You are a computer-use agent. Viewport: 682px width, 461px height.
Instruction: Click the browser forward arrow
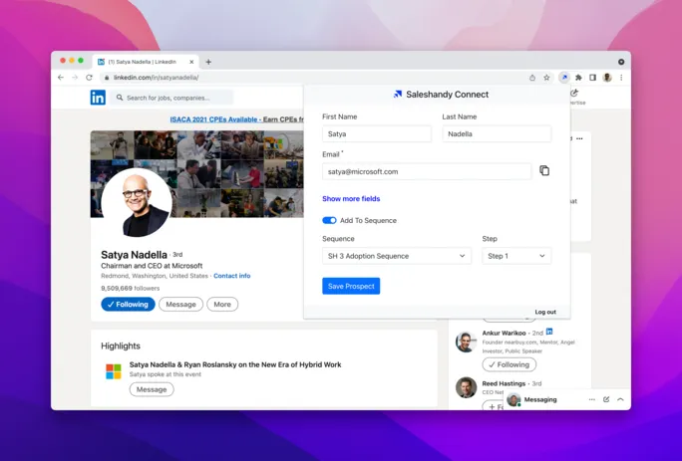[75, 78]
